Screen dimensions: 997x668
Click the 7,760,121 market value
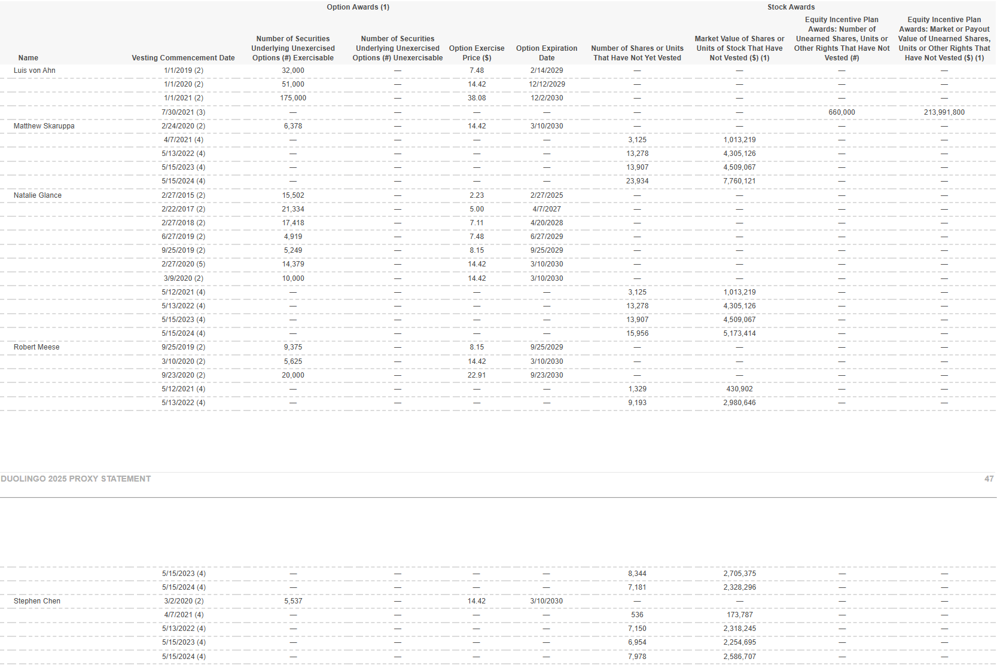739,181
